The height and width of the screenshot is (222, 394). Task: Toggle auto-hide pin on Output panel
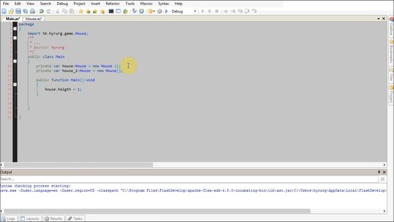pyautogui.click(x=379, y=172)
